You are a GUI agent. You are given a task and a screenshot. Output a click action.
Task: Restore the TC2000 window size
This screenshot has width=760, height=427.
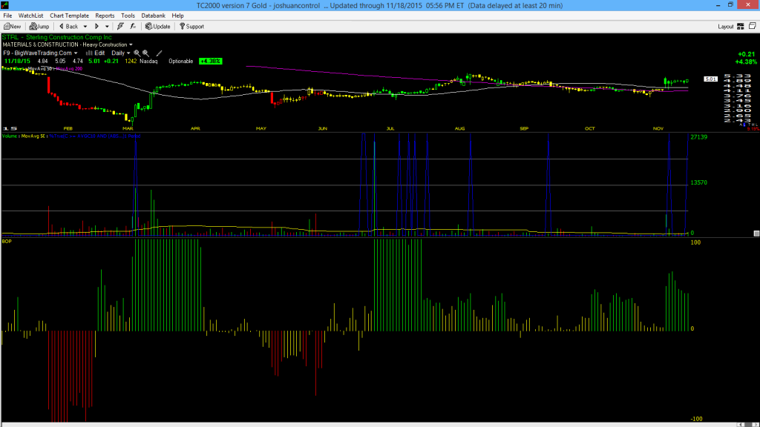click(x=730, y=5)
